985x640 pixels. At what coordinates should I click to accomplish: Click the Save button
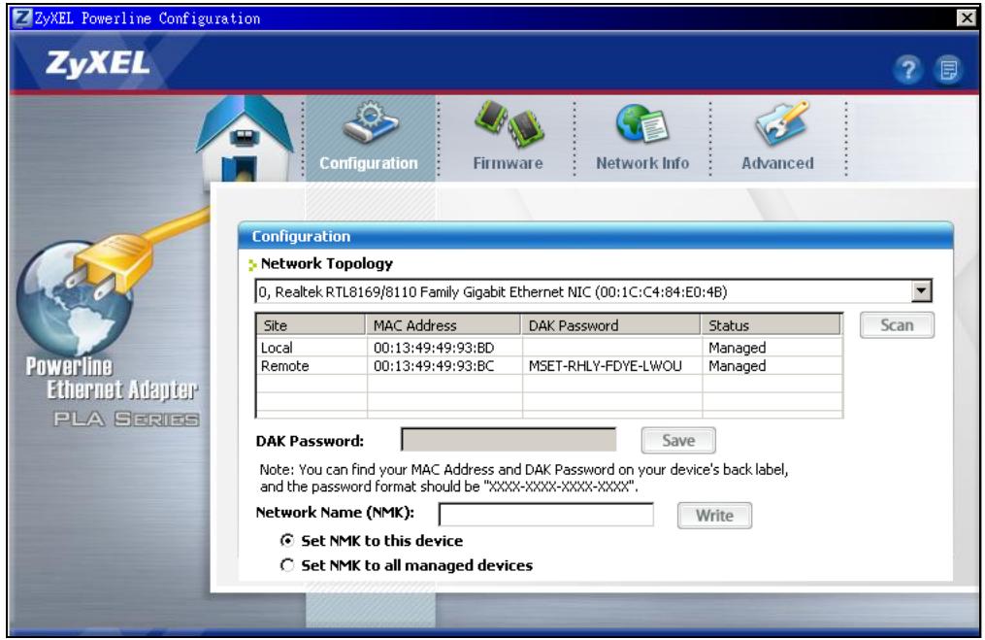click(677, 440)
